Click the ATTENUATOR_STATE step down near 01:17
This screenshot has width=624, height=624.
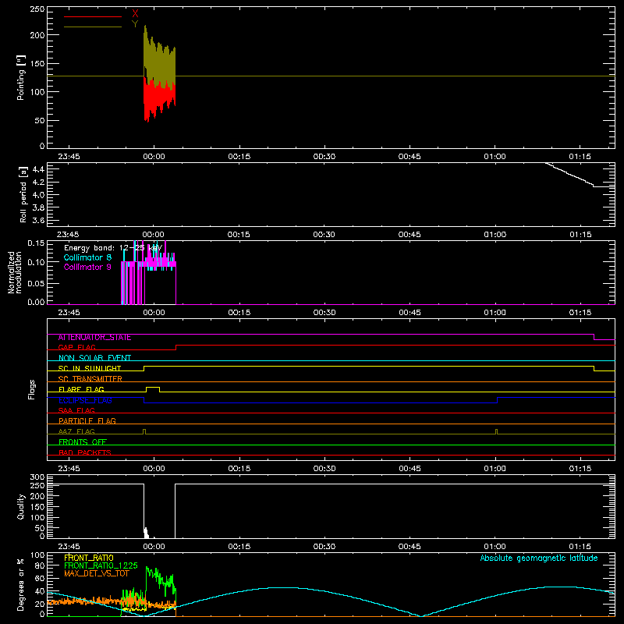594,337
